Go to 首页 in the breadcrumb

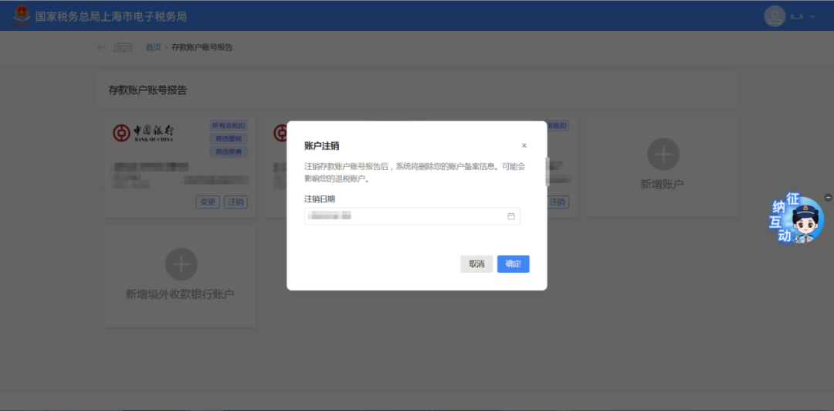coord(153,48)
